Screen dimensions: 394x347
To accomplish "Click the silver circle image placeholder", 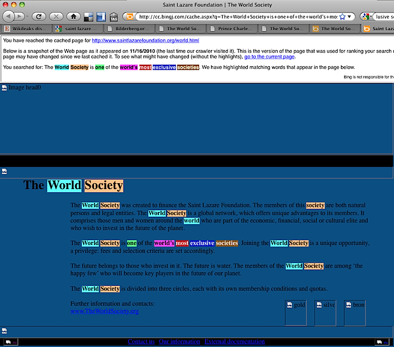I will (325, 313).
